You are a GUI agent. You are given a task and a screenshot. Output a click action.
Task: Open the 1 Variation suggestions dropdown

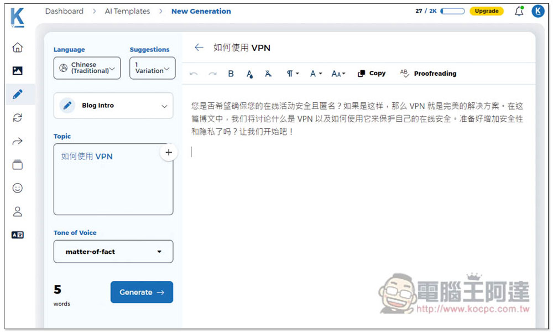[152, 67]
